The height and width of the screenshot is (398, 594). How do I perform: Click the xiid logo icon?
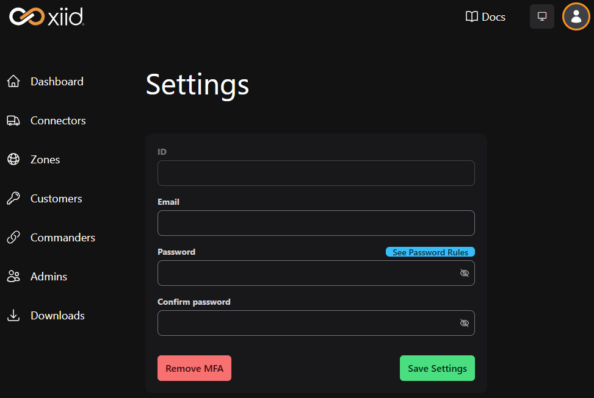(27, 16)
